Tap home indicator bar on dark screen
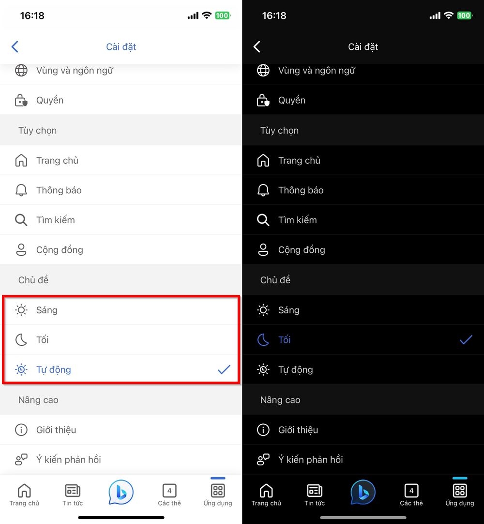This screenshot has height=524, width=484. pos(363,518)
